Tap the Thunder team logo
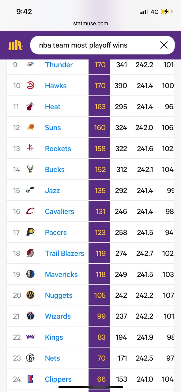 point(30,64)
